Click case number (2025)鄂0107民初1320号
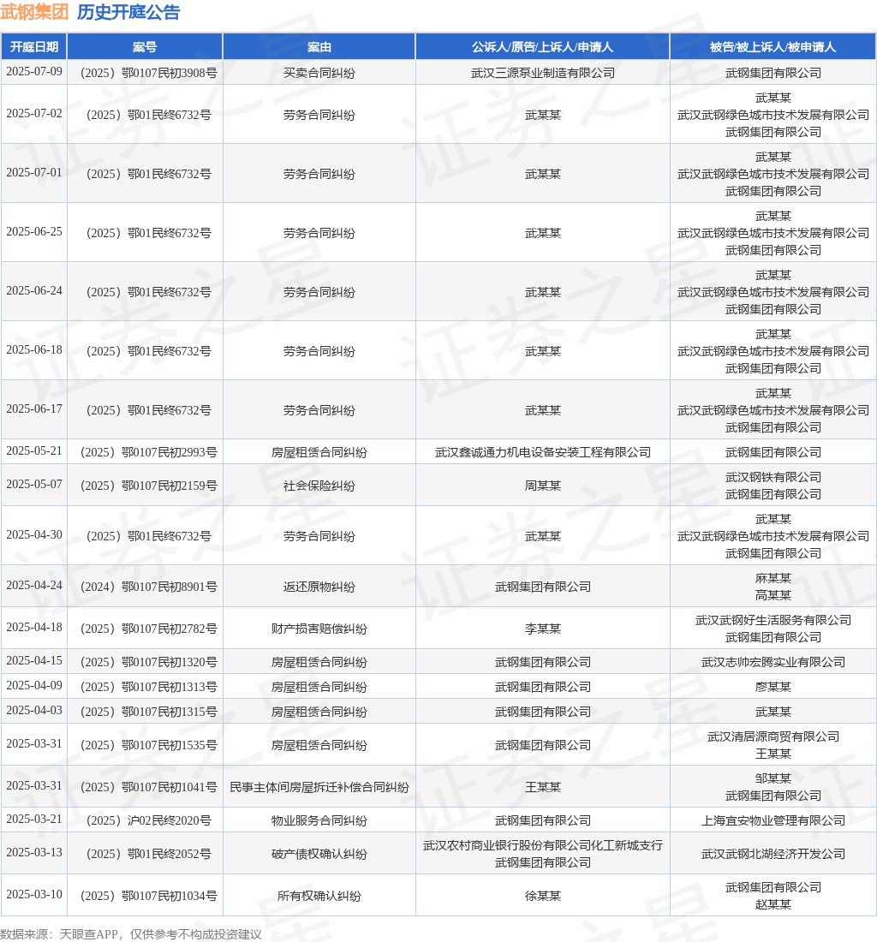The width and height of the screenshot is (877, 942). pos(148,662)
